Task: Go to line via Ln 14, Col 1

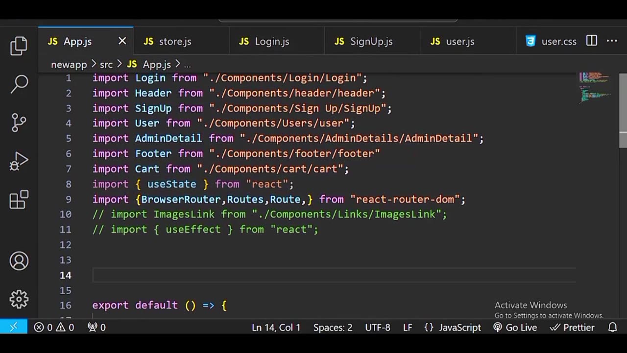Action: (x=276, y=327)
